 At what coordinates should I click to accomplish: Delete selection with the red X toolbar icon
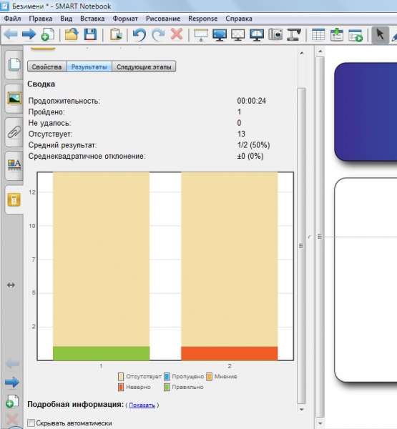point(177,34)
